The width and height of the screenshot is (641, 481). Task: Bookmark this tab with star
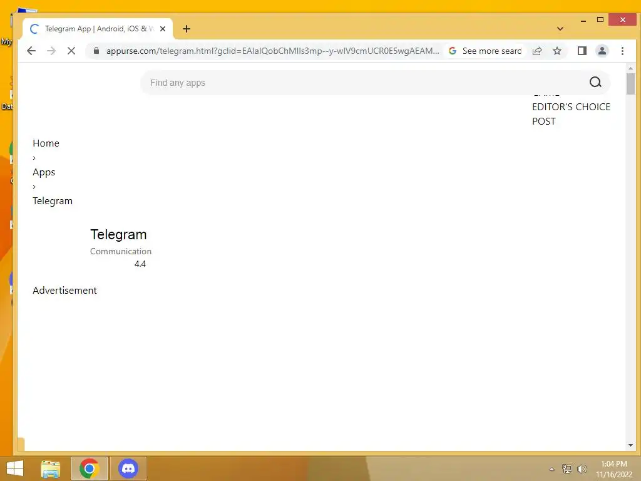tap(556, 51)
